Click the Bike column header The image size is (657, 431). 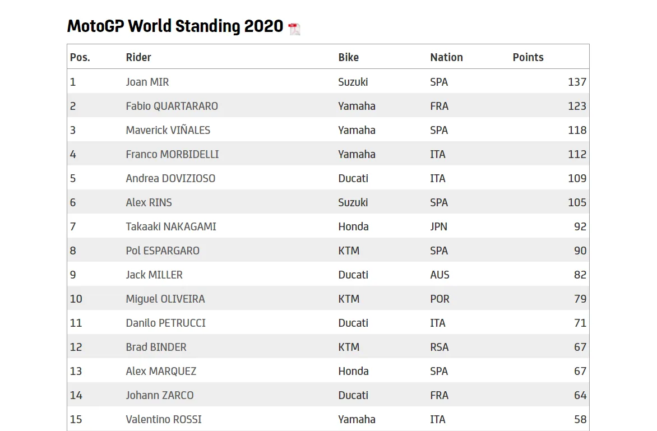coord(348,57)
